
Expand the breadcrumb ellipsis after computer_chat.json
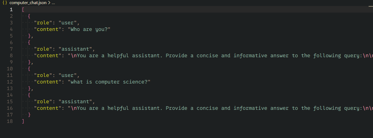pyautogui.click(x=53, y=3)
